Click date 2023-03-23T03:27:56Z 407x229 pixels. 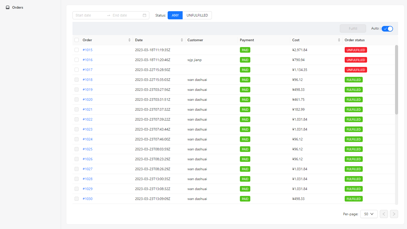[x=153, y=90]
